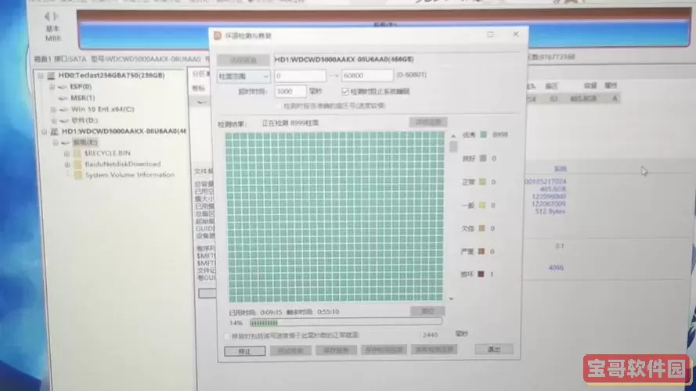Screen dimensions: 696x391
Task: Click the pale yellow 一般 legend swatch
Action: point(482,205)
